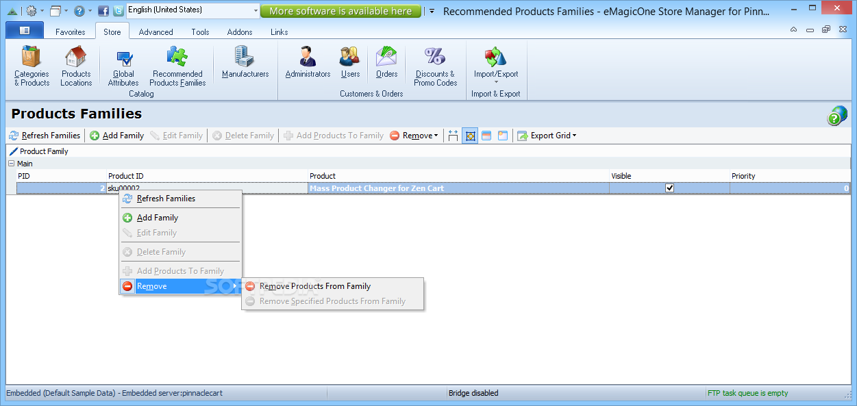Open the blue application menu button
The image size is (857, 406).
tap(25, 30)
